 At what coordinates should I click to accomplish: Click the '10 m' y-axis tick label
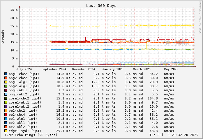(x=14, y=50)
